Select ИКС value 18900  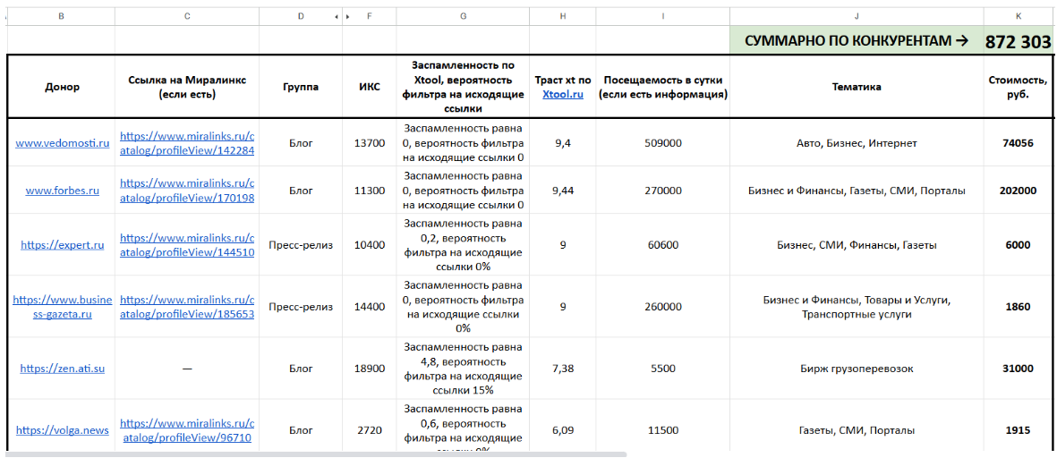[x=370, y=369]
